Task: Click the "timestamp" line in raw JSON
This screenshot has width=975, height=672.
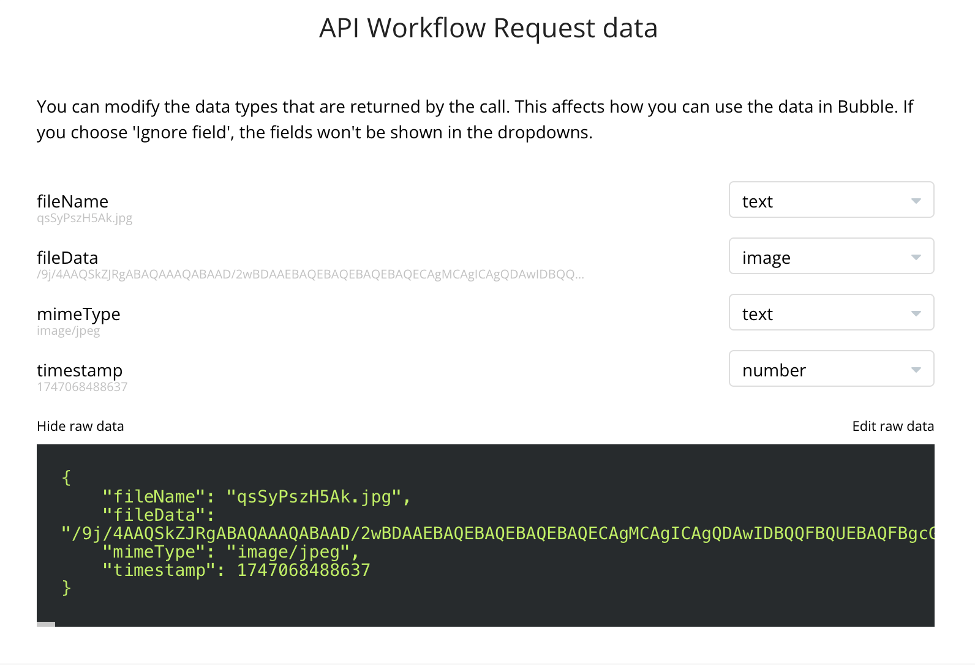Action: 236,570
